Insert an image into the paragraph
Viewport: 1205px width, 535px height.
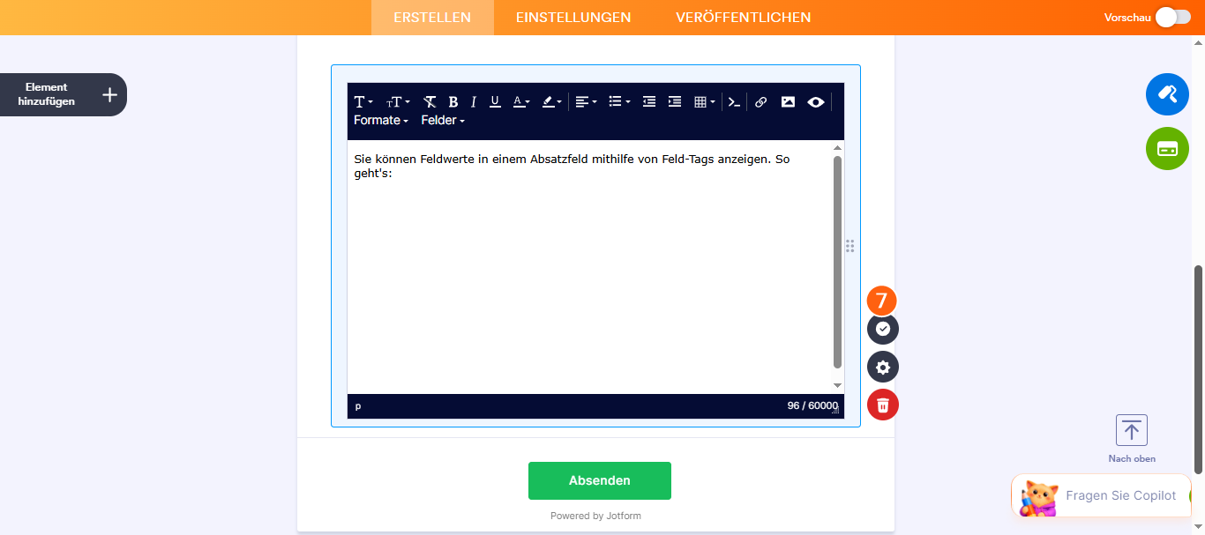point(788,102)
